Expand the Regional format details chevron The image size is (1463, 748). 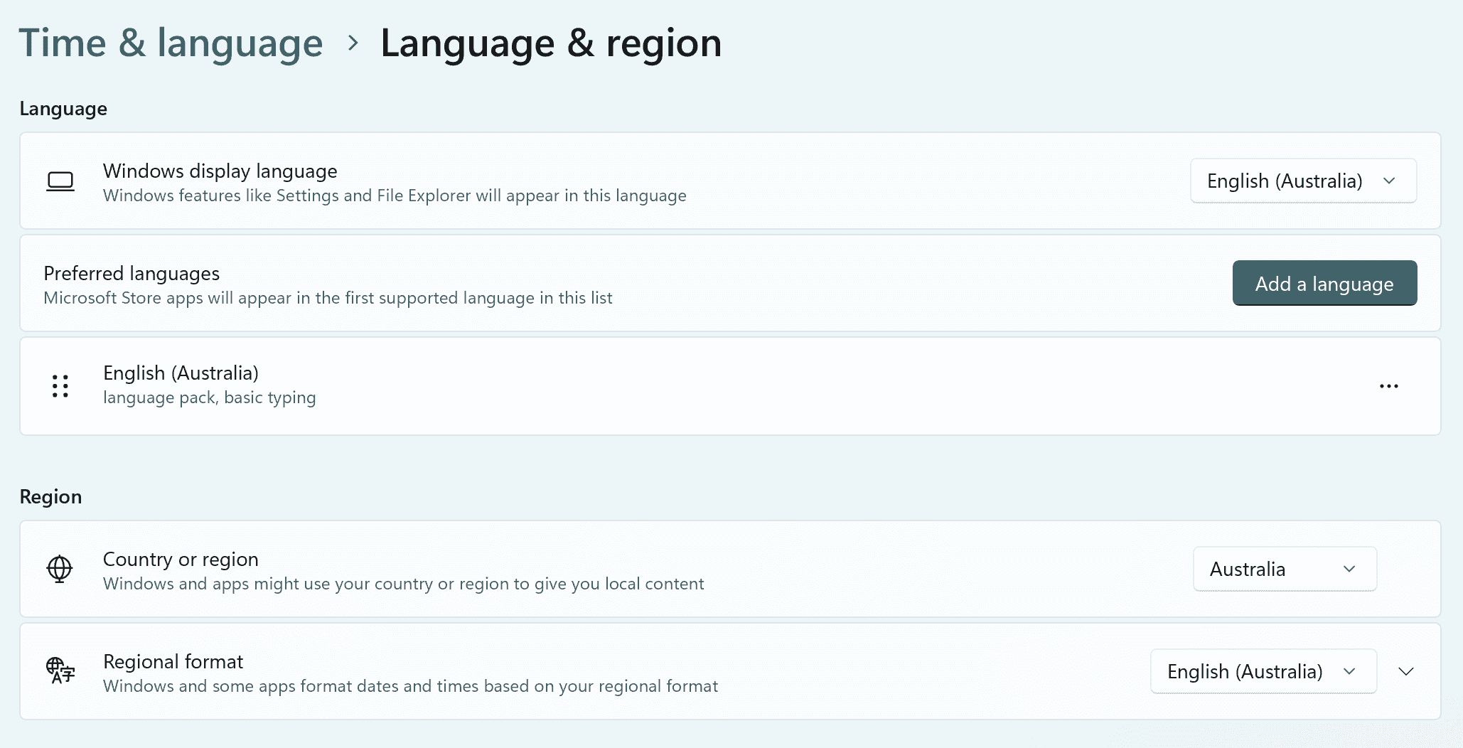point(1405,671)
